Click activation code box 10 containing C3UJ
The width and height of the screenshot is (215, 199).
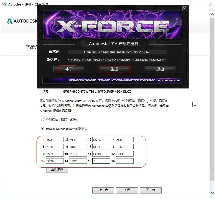(x=78, y=154)
